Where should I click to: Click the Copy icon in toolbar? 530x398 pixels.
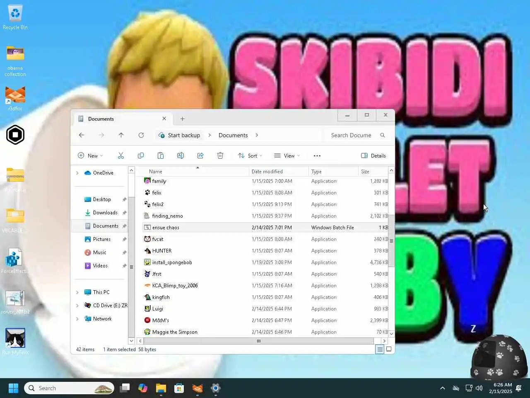pyautogui.click(x=141, y=155)
